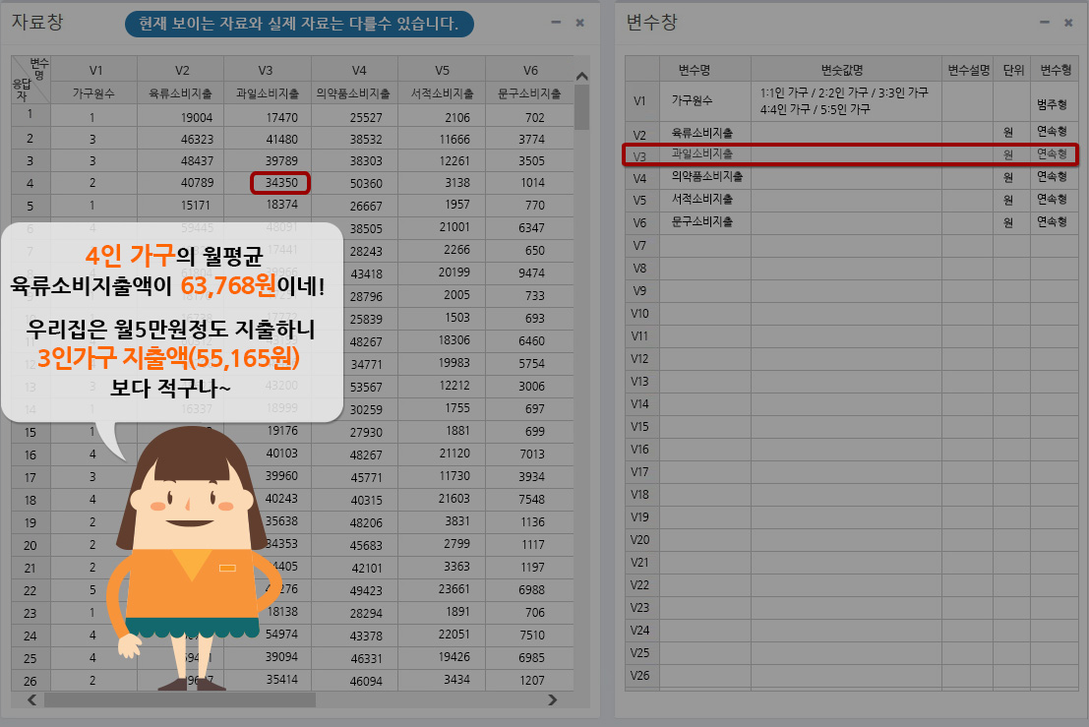This screenshot has width=1089, height=727.
Task: Click the 서적소비지출 column label in the data table
Action: [442, 93]
